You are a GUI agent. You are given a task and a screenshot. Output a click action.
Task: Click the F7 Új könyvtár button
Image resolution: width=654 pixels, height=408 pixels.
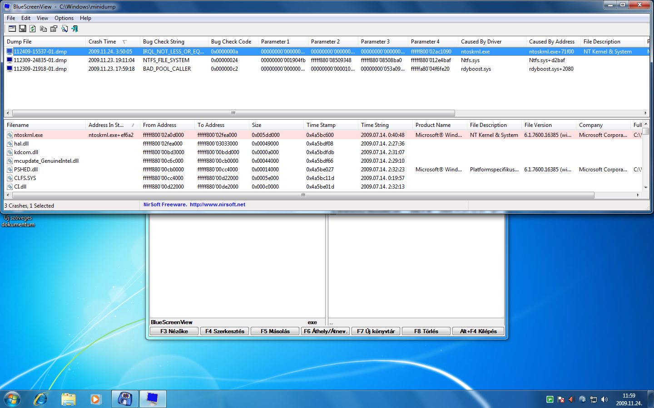coord(376,331)
